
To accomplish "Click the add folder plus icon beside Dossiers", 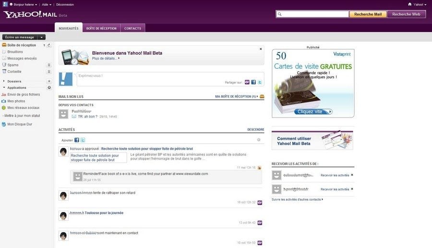I will 49,81.
